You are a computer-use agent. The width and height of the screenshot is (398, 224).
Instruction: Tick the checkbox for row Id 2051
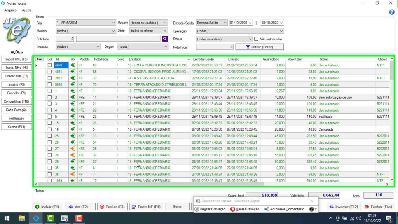click(49, 78)
